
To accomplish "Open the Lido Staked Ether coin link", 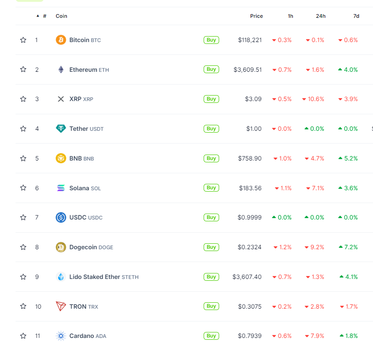I will point(95,277).
